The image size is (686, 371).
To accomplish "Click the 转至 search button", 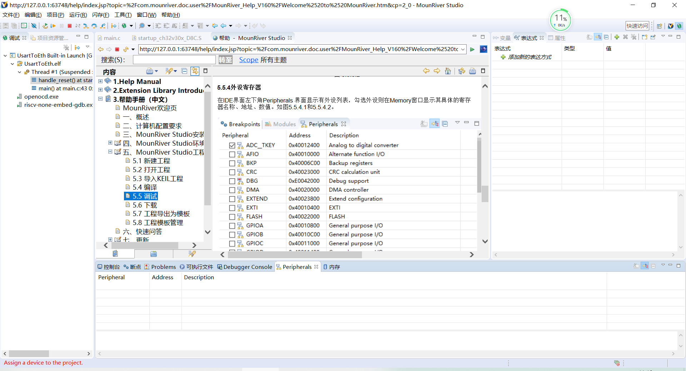I will (225, 60).
